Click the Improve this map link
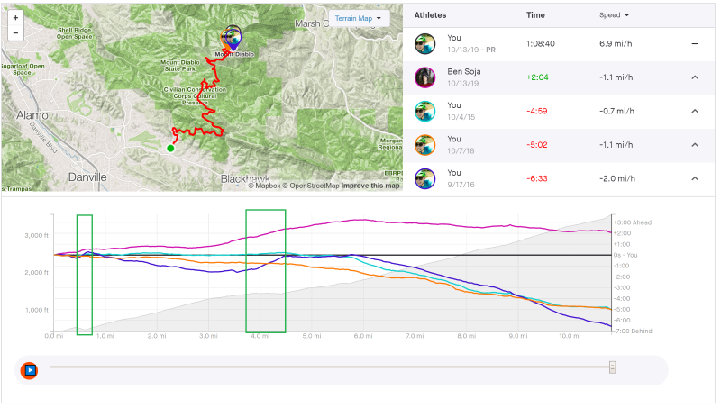Image resolution: width=721 pixels, height=408 pixels. pos(370,186)
